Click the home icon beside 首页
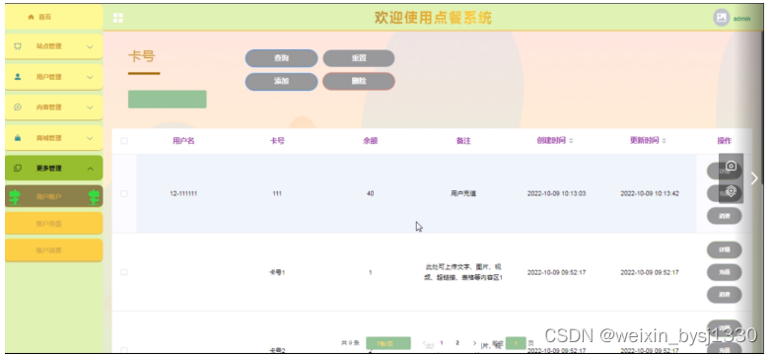773x355 pixels. (32, 17)
